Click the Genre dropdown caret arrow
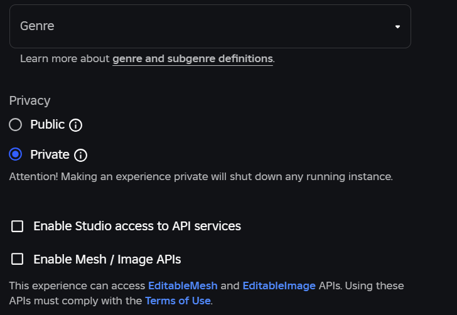The width and height of the screenshot is (457, 315). 397,26
